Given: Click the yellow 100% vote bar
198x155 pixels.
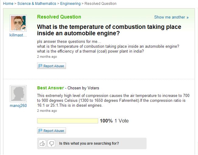Looking at the screenshot, I should [x=68, y=121].
